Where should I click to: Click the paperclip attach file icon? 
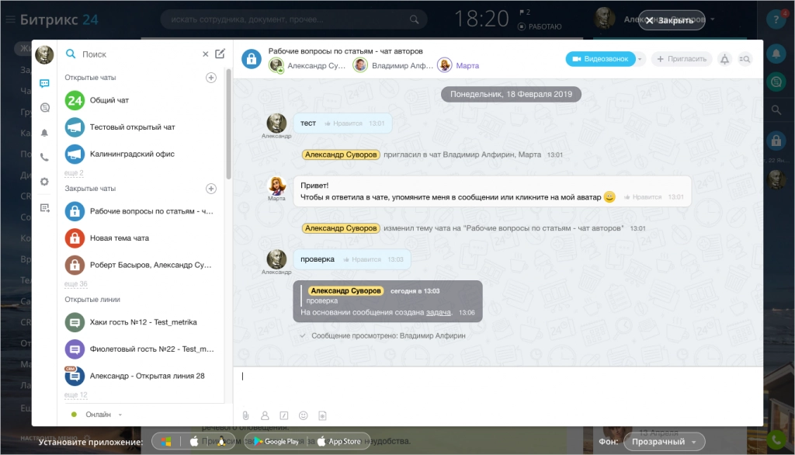click(245, 415)
